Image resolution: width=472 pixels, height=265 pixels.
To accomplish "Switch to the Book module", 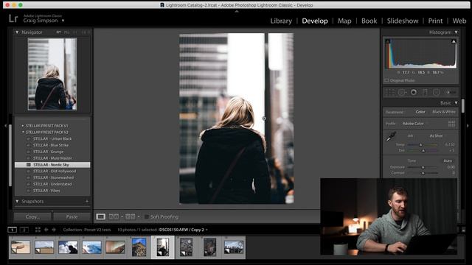I will (x=369, y=21).
